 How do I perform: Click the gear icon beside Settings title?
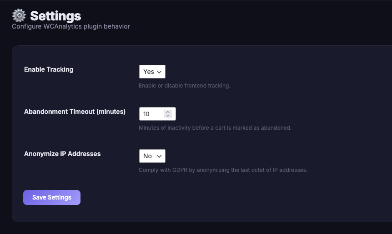(19, 16)
